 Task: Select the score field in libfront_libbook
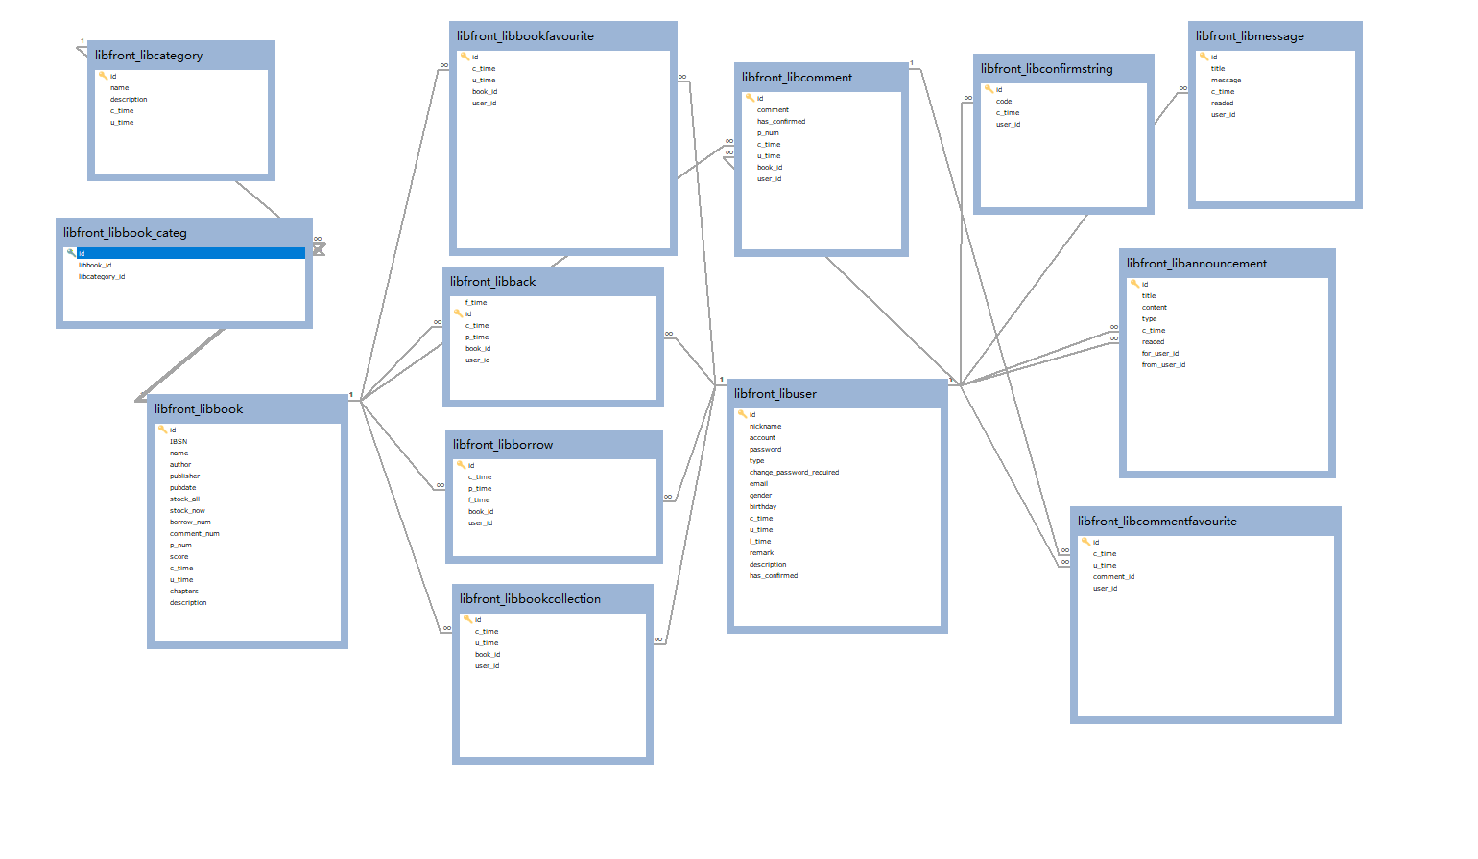179,557
